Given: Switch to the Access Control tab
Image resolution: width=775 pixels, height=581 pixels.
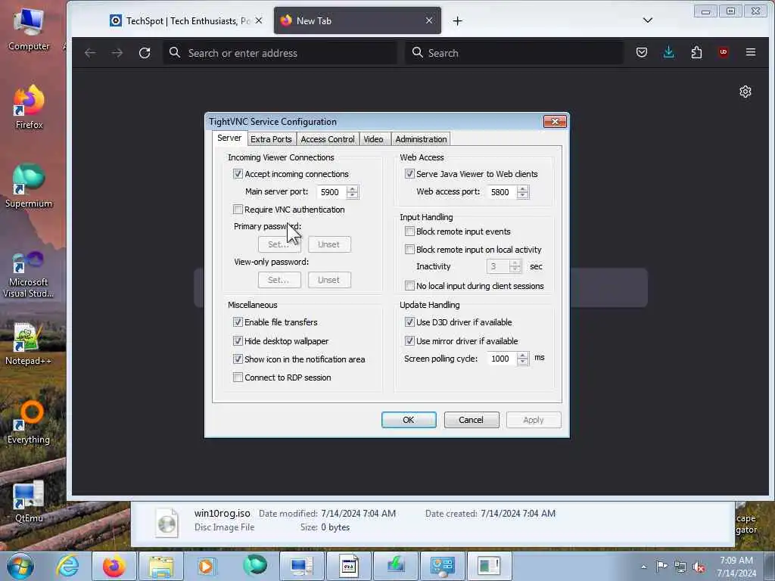Looking at the screenshot, I should click(x=327, y=139).
